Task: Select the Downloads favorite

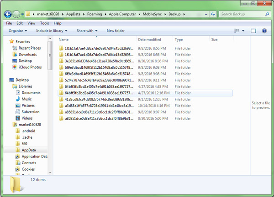Action: point(27,54)
